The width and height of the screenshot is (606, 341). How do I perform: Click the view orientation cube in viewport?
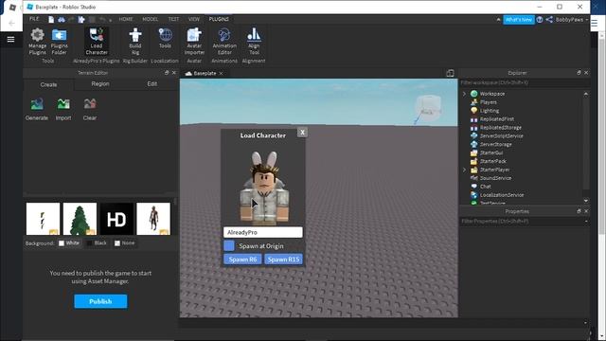[428, 109]
